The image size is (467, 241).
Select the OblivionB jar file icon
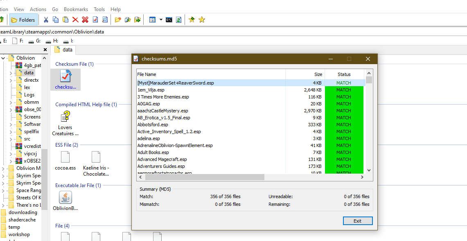[65, 197]
